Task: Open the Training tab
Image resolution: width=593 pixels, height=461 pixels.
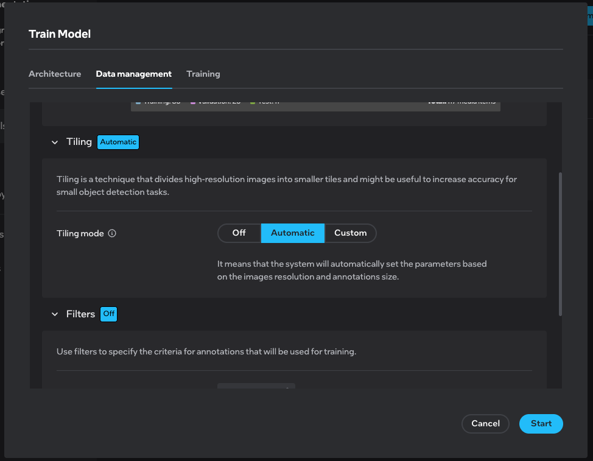Action: [x=203, y=74]
